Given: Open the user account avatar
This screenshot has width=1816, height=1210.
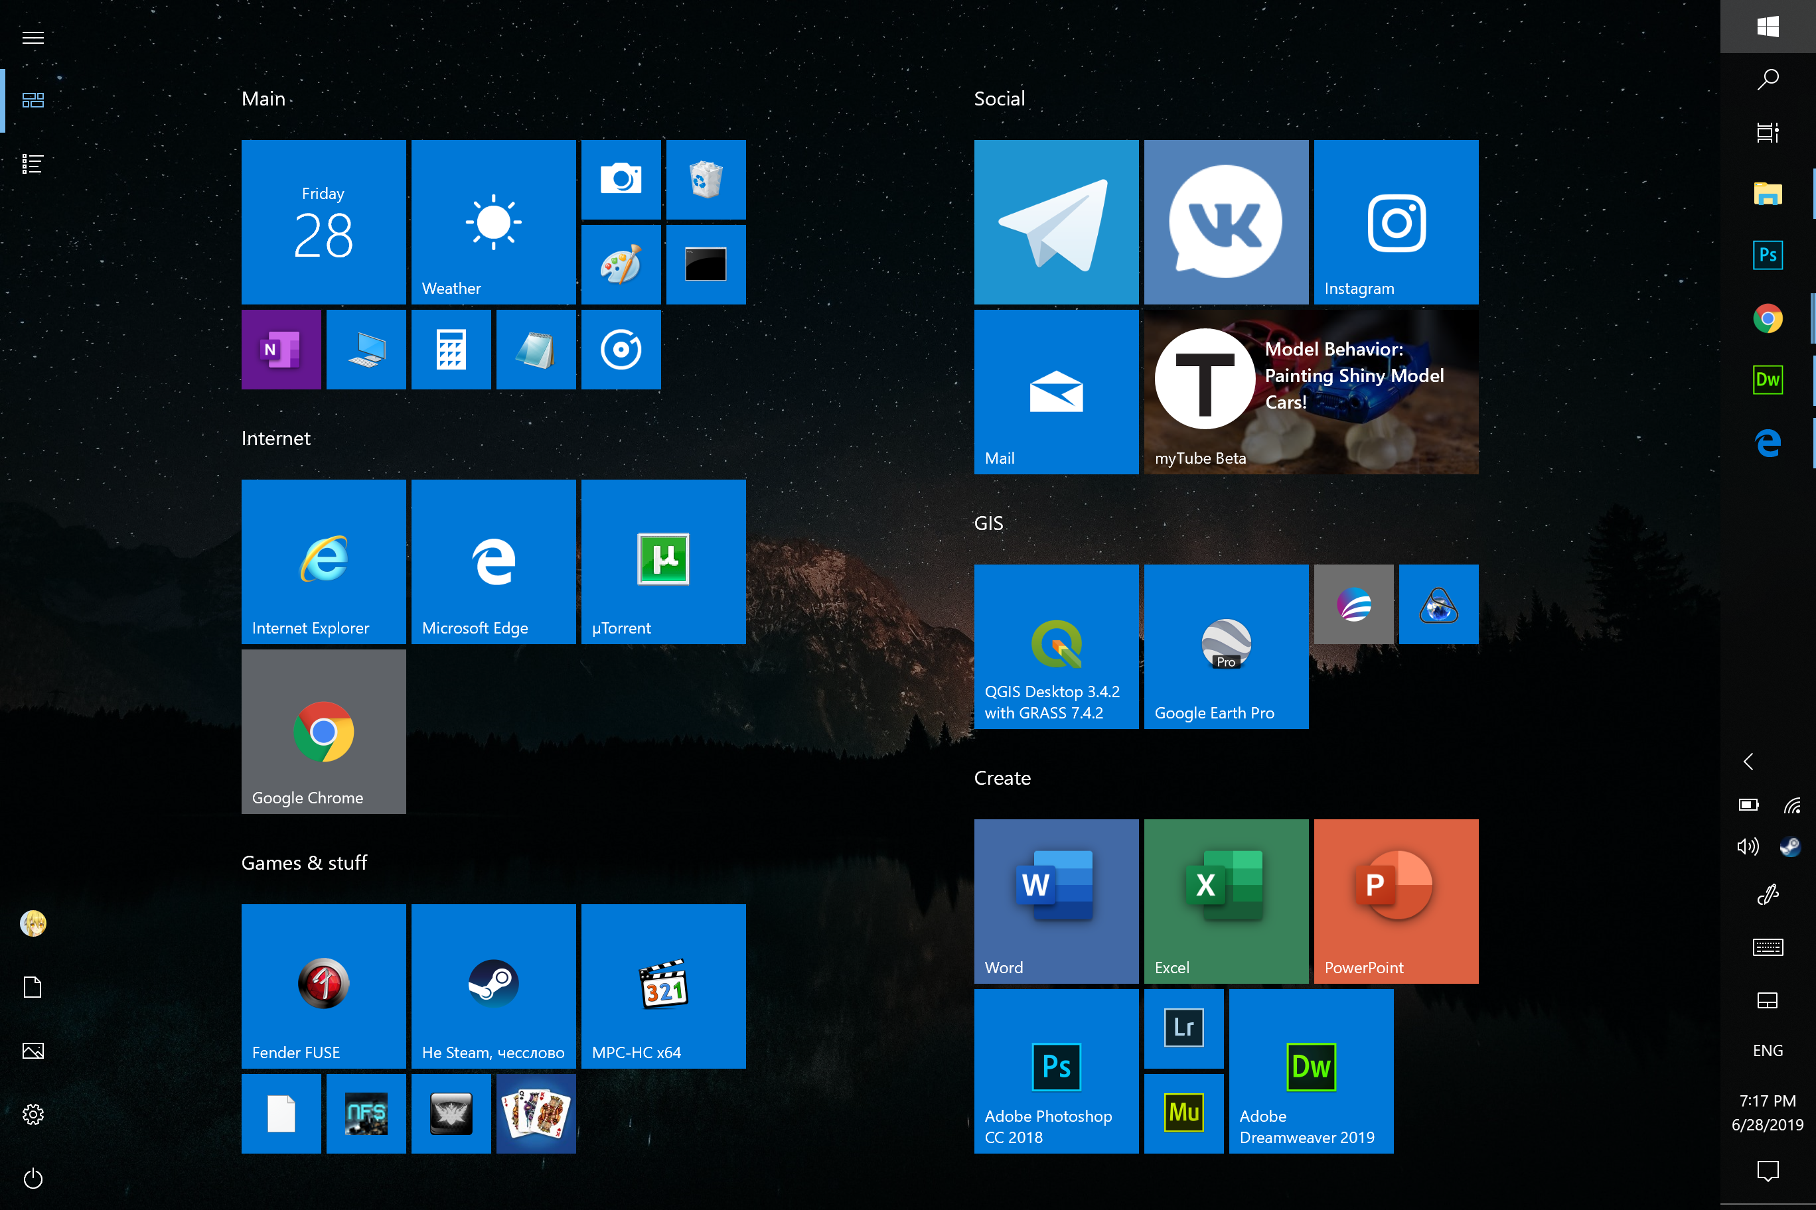Looking at the screenshot, I should [x=33, y=923].
